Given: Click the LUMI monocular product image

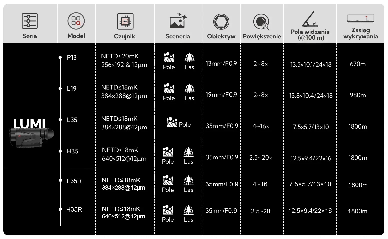Looking at the screenshot, I should tap(31, 137).
